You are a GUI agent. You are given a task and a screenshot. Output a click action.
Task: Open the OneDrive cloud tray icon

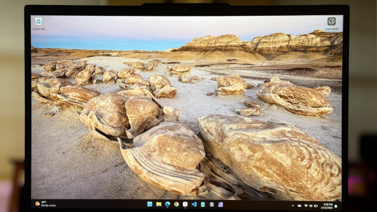click(x=299, y=206)
